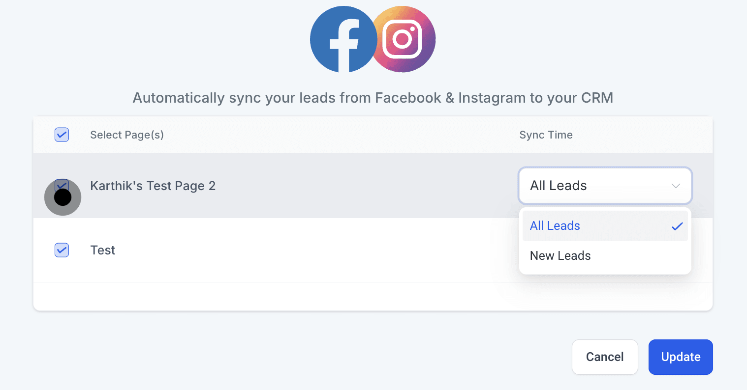The image size is (747, 390).
Task: Toggle the select-all pages checkbox in header
Action: (62, 135)
